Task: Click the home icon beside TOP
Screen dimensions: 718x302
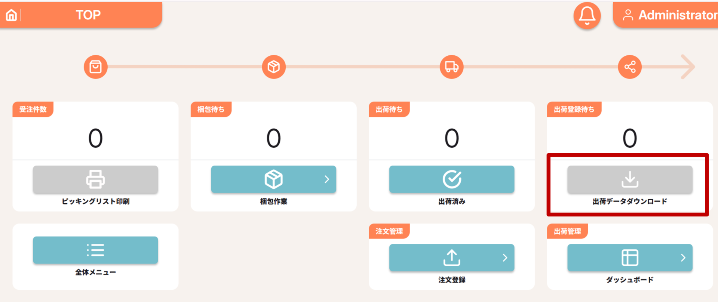Action: [12, 15]
